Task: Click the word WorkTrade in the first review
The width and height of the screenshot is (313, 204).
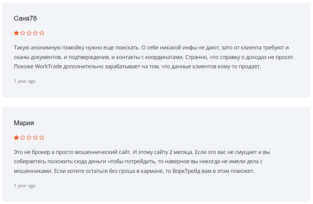Action: [x=49, y=67]
